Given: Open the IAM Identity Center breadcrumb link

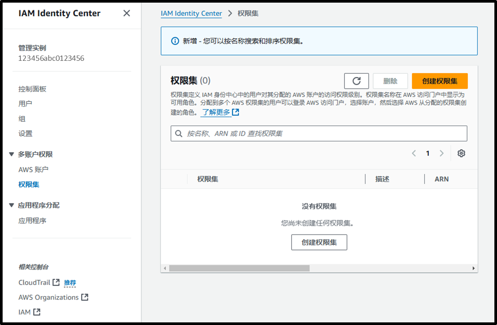Looking at the screenshot, I should 191,13.
